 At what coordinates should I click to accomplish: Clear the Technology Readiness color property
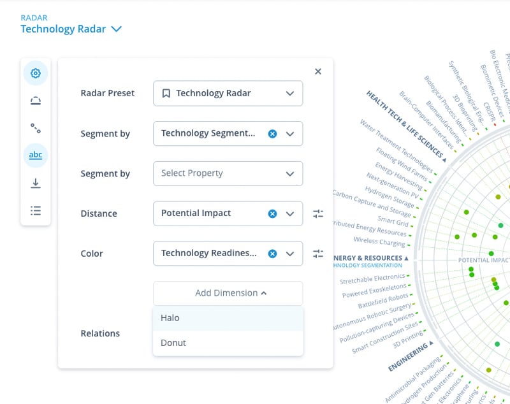coord(273,254)
